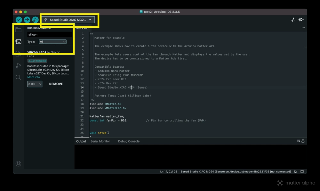Open the account profile icon
Viewport: 320px width, 191px height.
pos(19,164)
